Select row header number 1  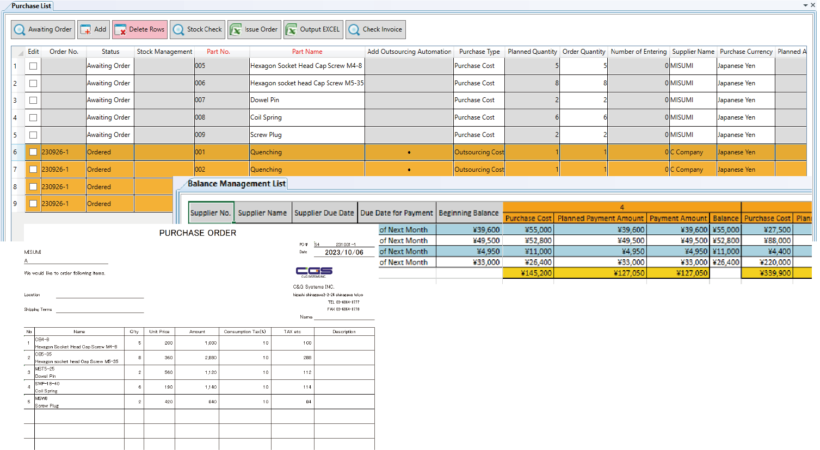18,66
